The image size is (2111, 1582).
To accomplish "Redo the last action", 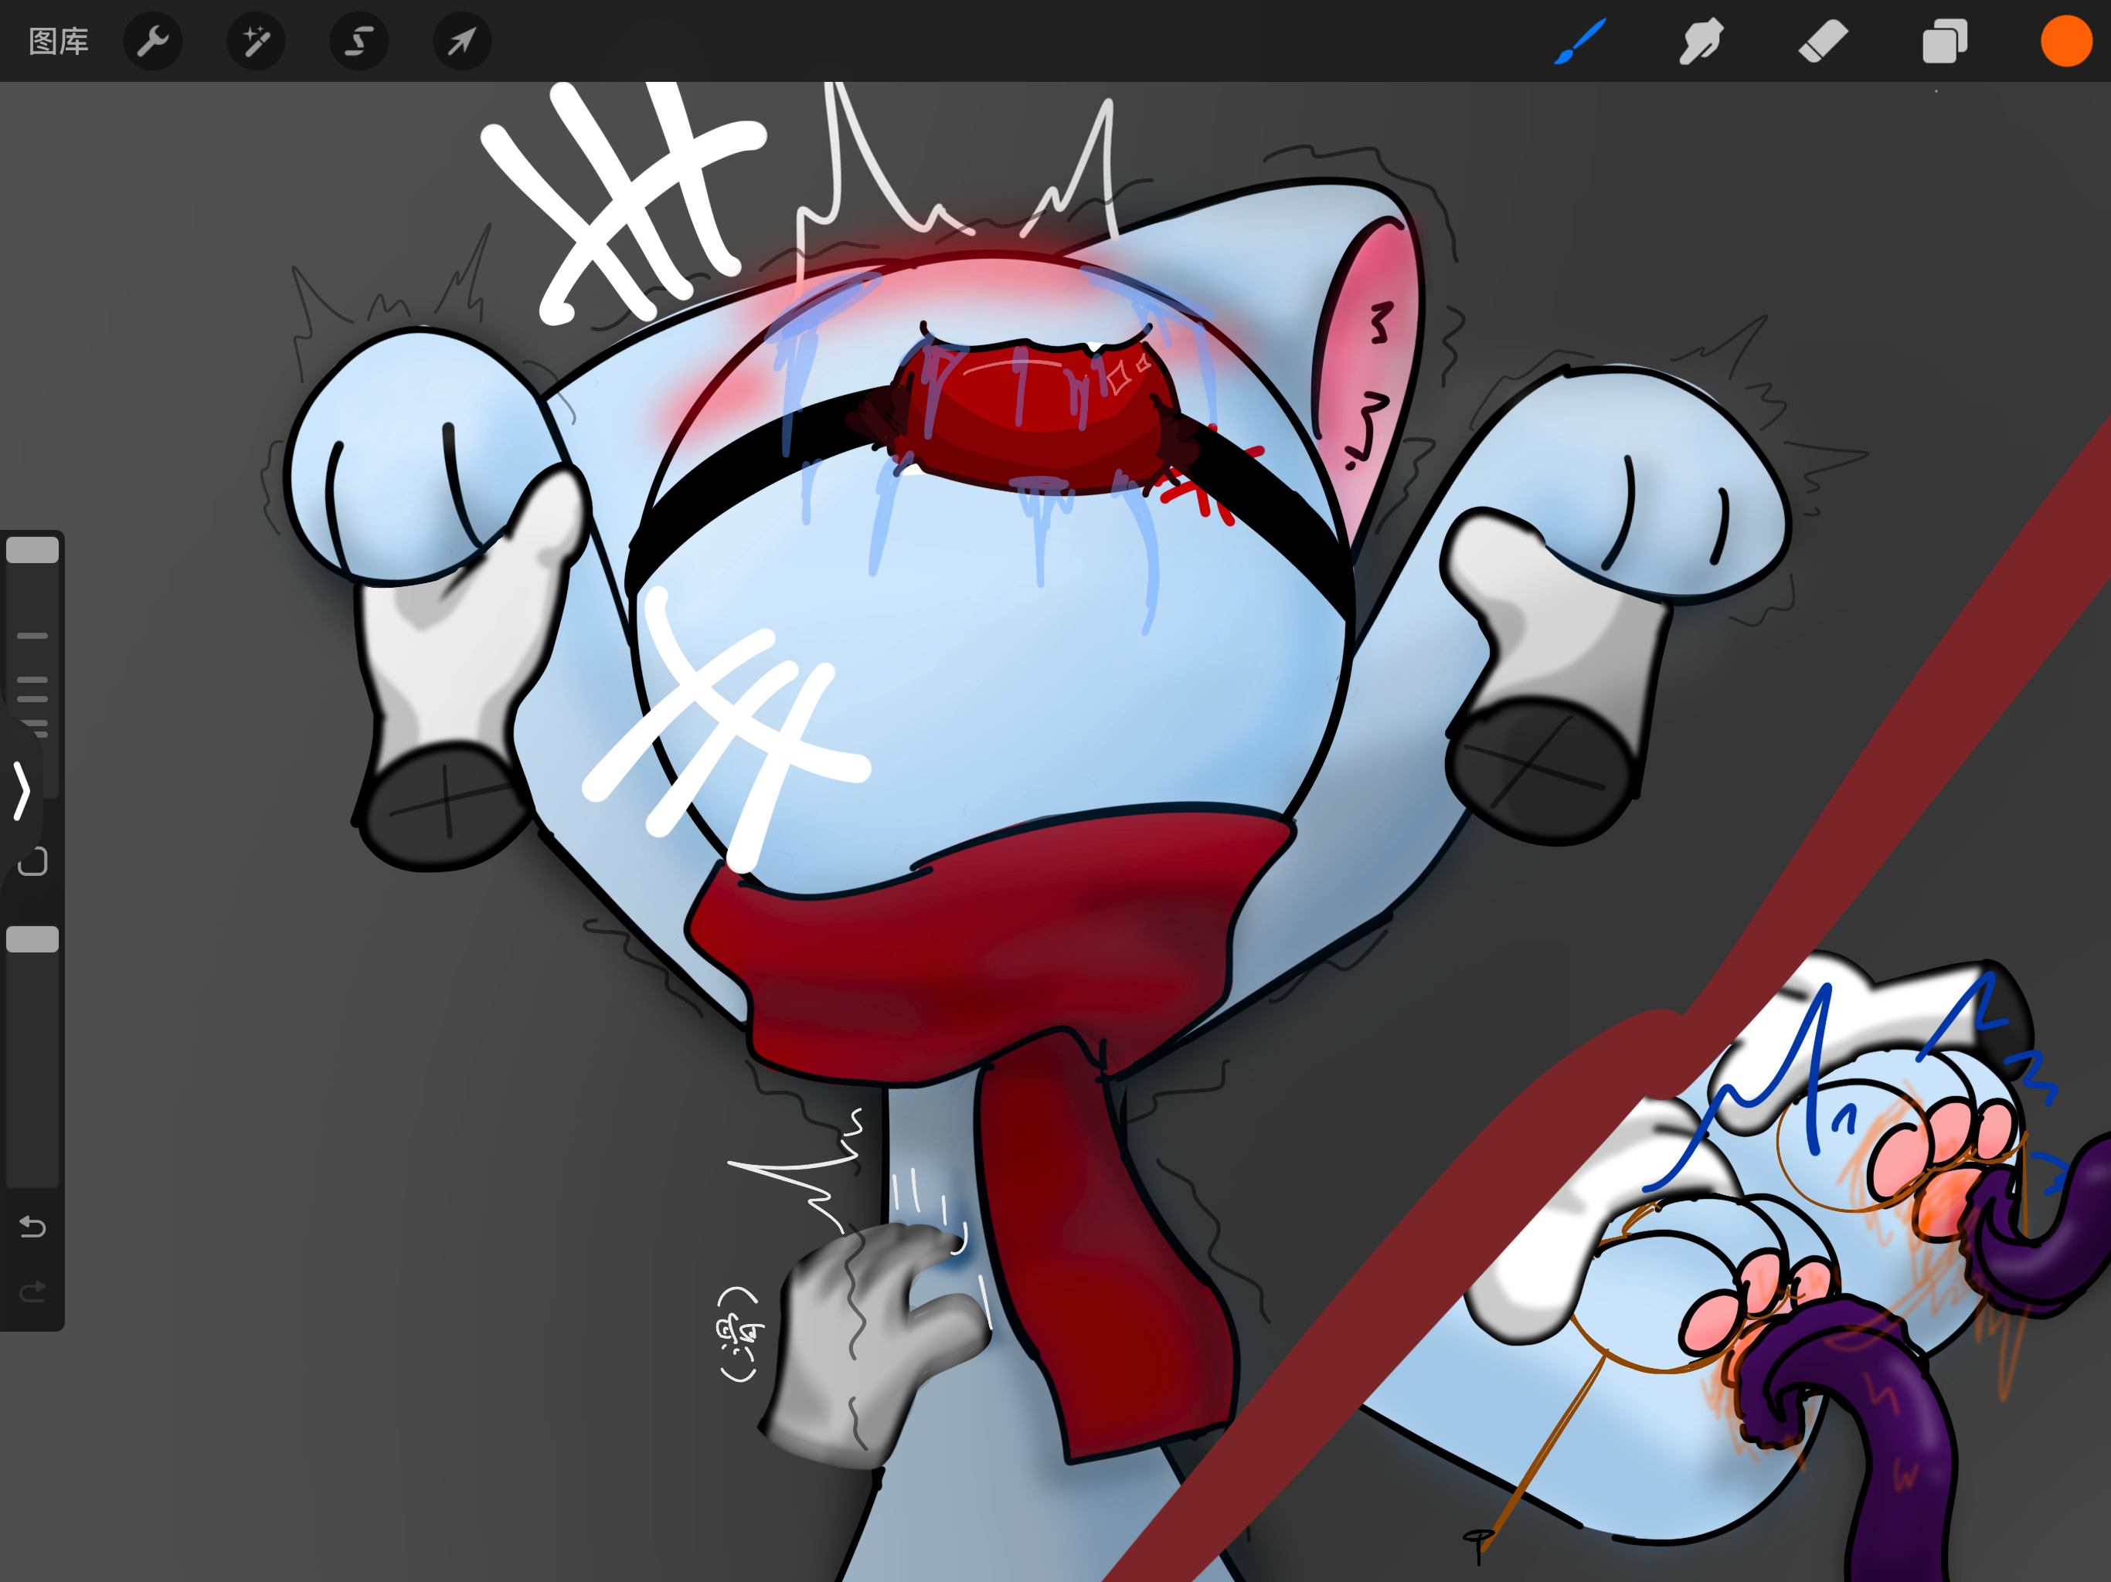I will click(x=32, y=1292).
